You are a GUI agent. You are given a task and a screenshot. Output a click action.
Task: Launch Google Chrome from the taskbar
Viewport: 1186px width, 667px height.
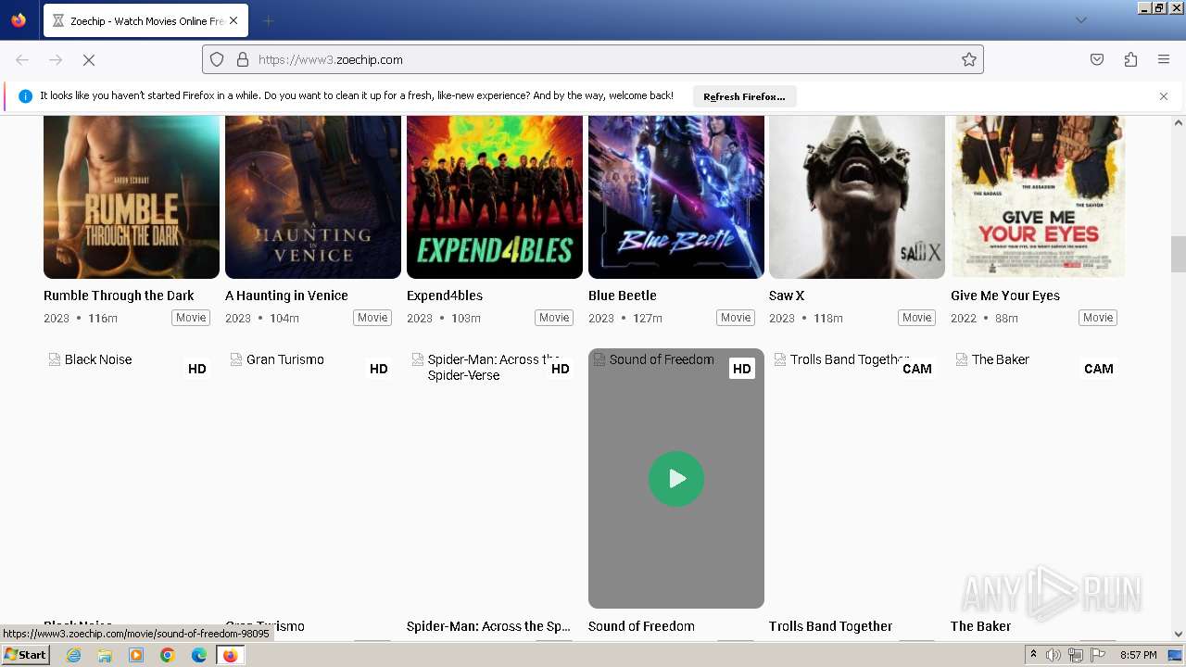pos(168,655)
